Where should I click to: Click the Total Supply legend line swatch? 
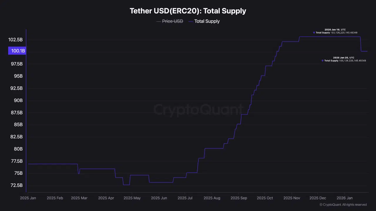pos(190,21)
